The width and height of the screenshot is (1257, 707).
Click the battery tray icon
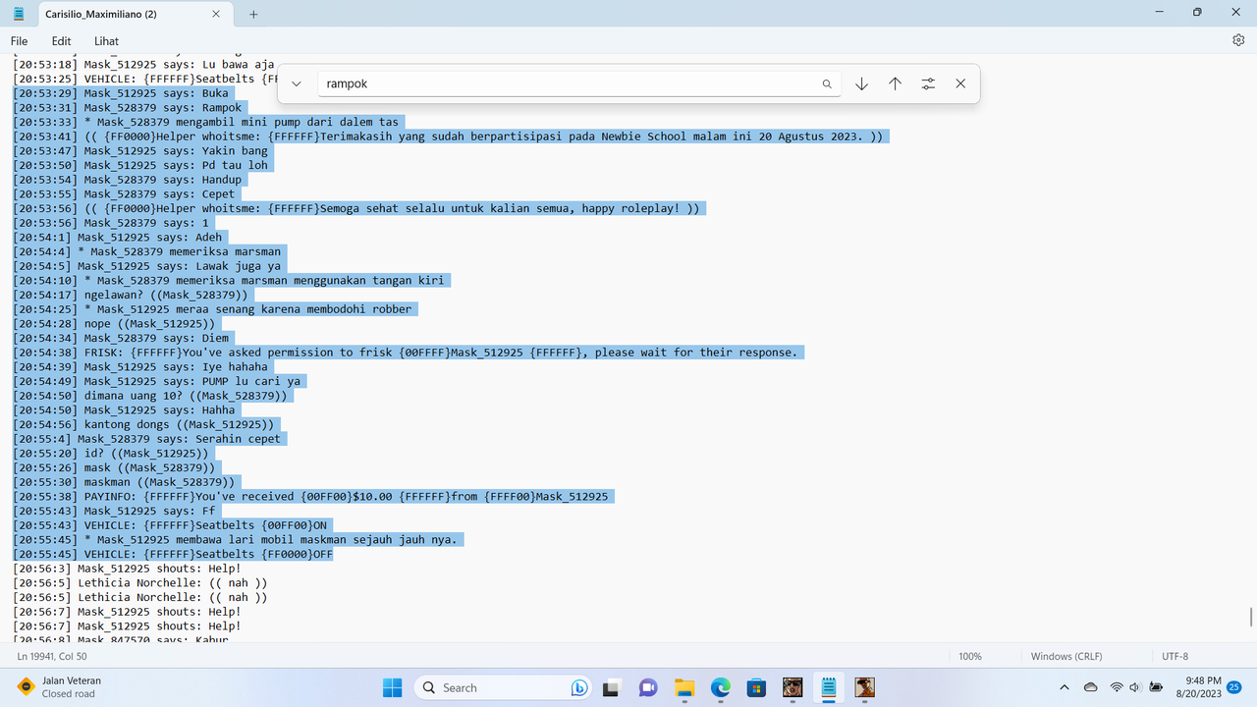coord(1157,687)
